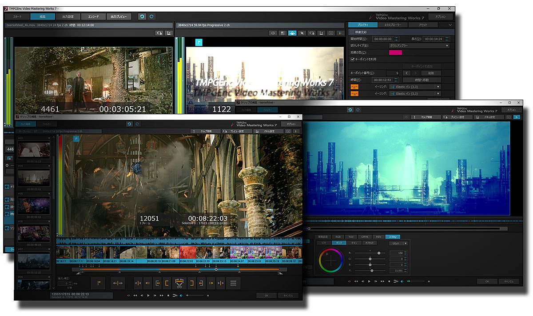
Task: Click first orange easing icon in properties
Action: click(x=354, y=87)
